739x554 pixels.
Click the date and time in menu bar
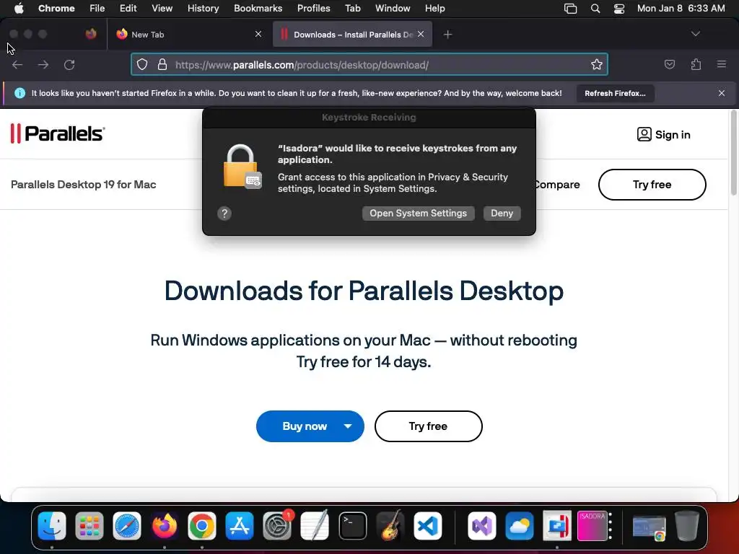[681, 9]
